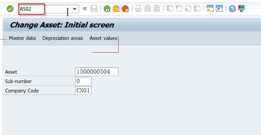The image size is (261, 135).
Task: Click the Print icon in toolbar
Action: (138, 9)
